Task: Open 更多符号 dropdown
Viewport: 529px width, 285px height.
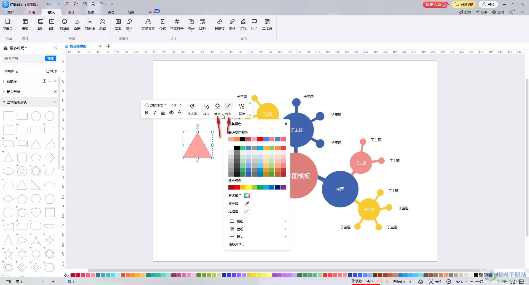Action: coord(18,48)
